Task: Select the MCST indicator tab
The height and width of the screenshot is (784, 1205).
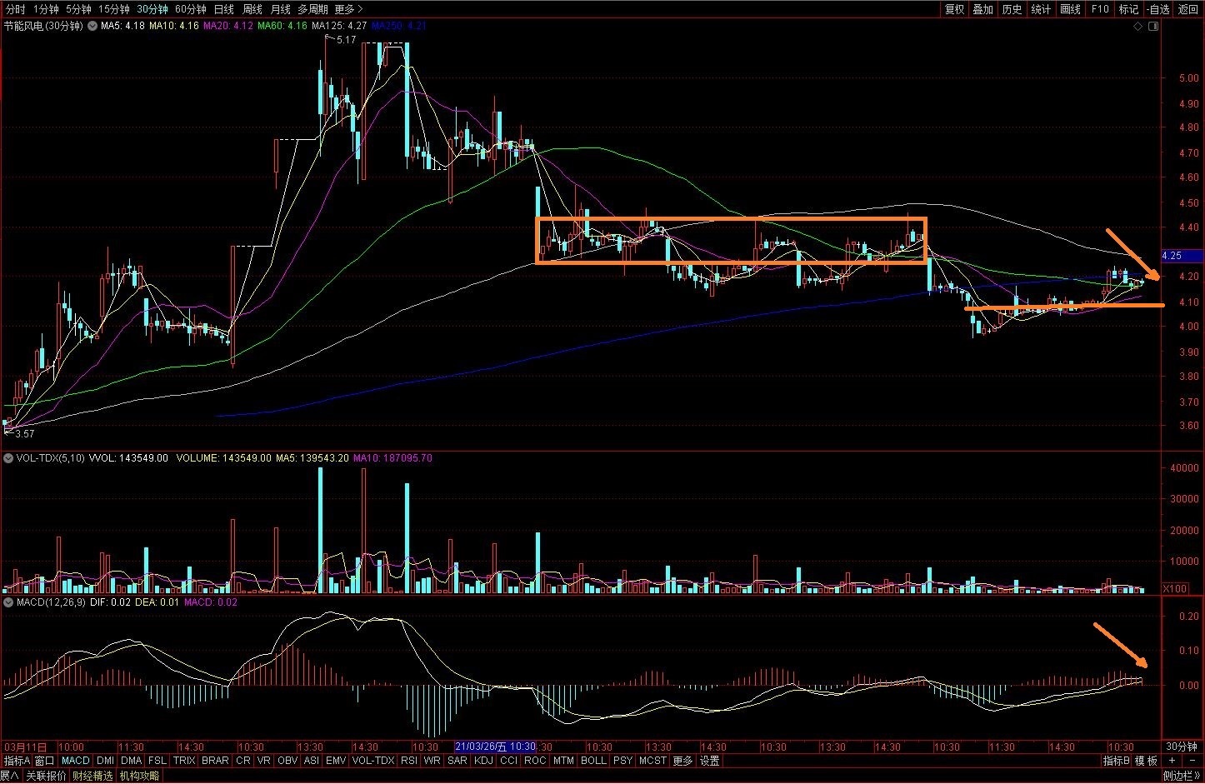Action: tap(652, 761)
